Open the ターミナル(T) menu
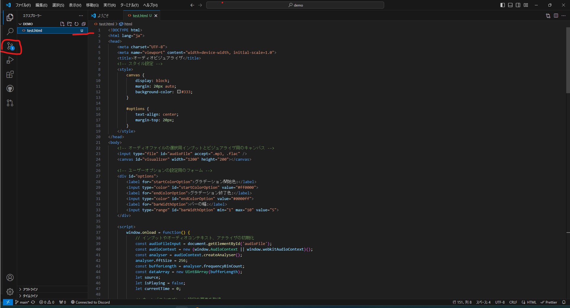 click(x=129, y=5)
